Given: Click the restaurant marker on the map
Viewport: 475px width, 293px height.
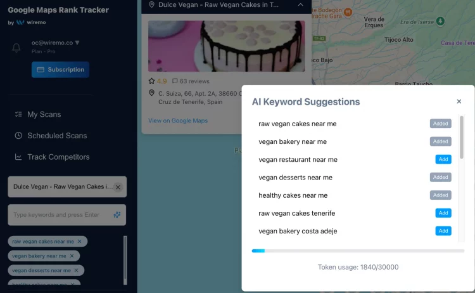Looking at the screenshot, I should (x=348, y=12).
